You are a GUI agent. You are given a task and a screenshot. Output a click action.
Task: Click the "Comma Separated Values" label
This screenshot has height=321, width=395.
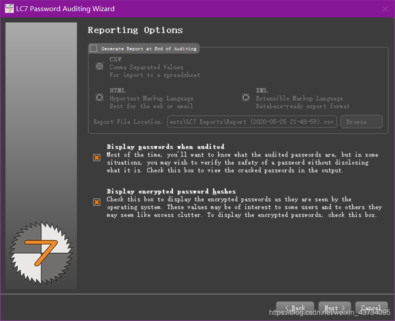146,67
